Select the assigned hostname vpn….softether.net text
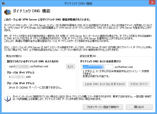The width and height of the screenshot is (157, 114). (29, 66)
